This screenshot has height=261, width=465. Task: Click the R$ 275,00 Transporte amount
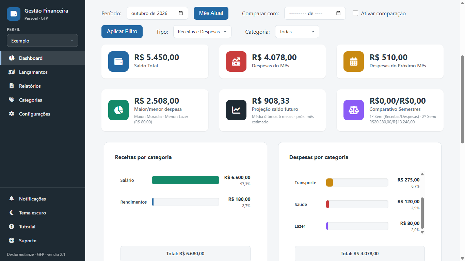coord(408,180)
